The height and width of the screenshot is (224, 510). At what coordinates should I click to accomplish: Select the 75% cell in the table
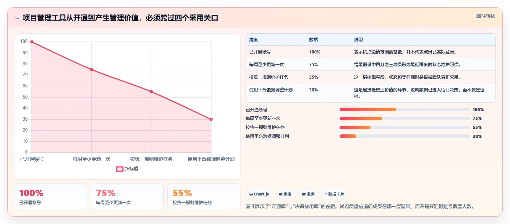314,65
